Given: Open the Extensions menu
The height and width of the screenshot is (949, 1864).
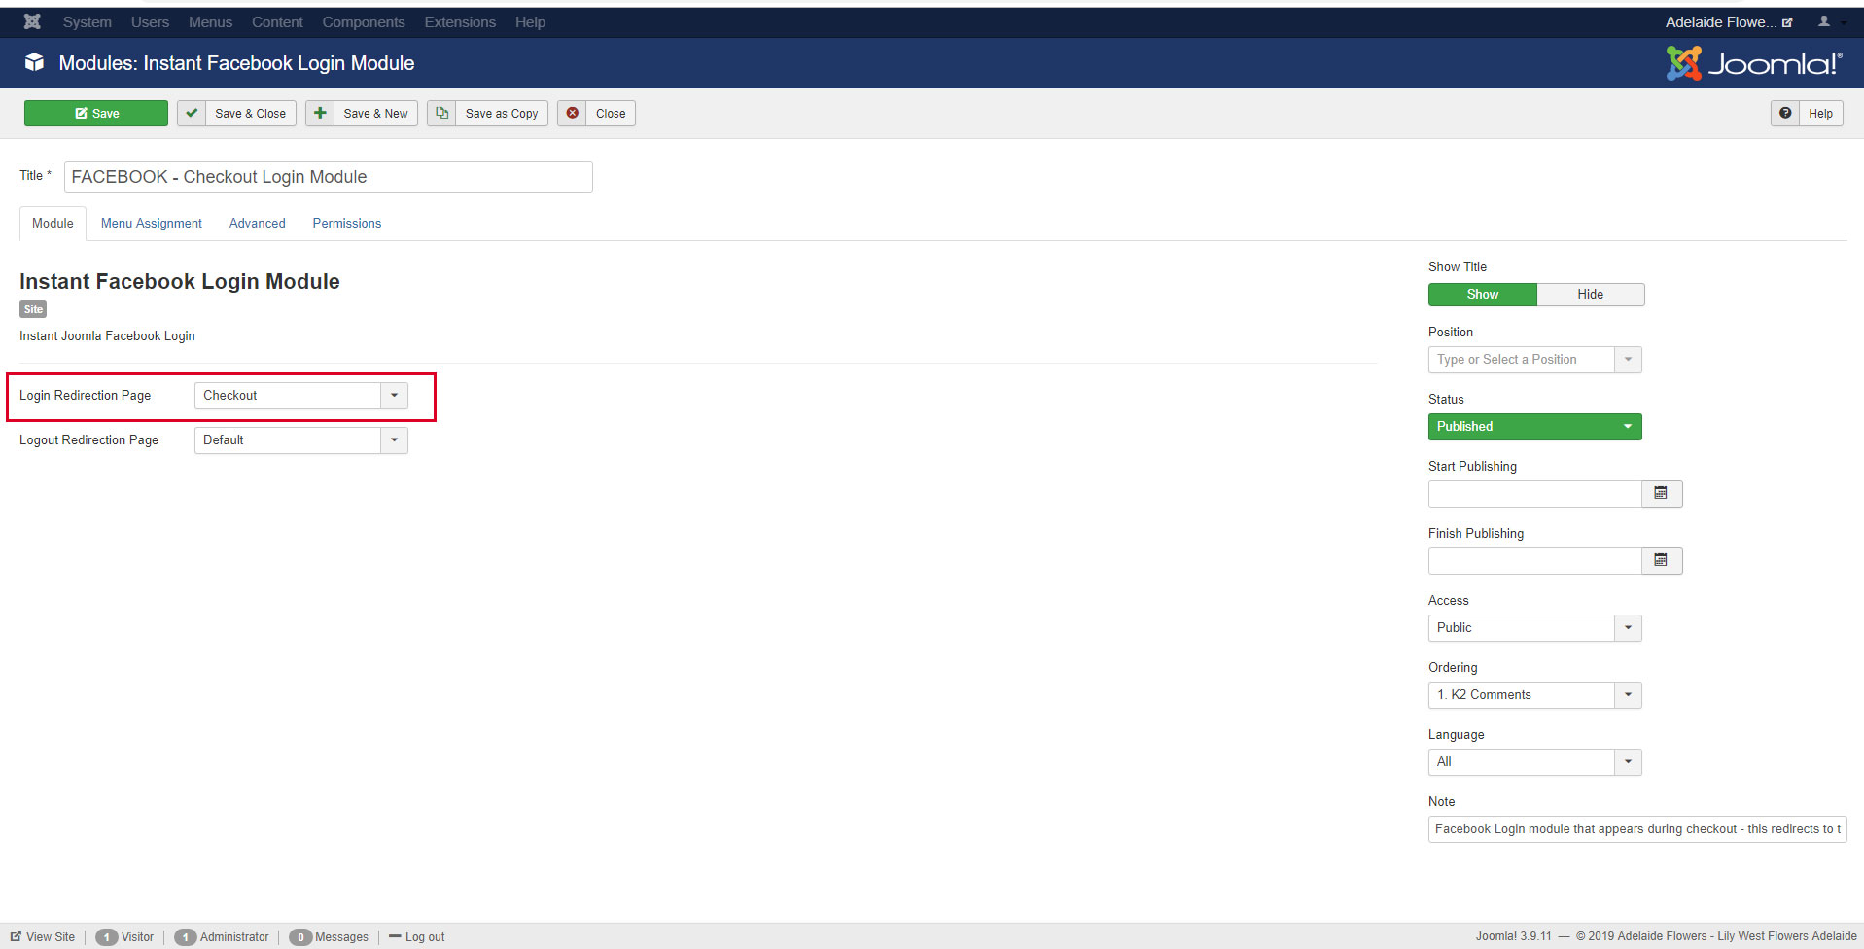Looking at the screenshot, I should [x=460, y=21].
